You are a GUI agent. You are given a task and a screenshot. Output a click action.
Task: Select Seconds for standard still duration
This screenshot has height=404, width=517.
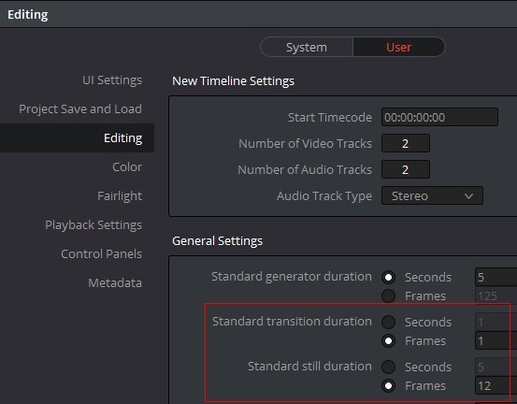coord(388,367)
